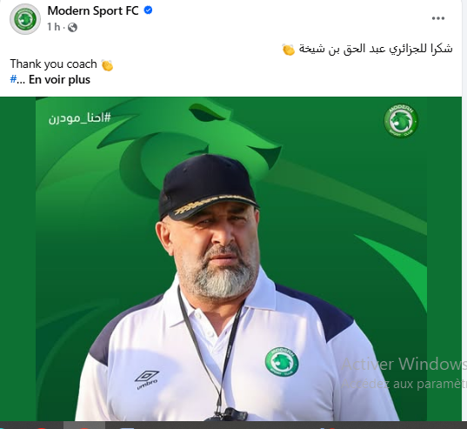This screenshot has width=467, height=429.
Task: Open the three-dot post options menu
Action: 438,18
